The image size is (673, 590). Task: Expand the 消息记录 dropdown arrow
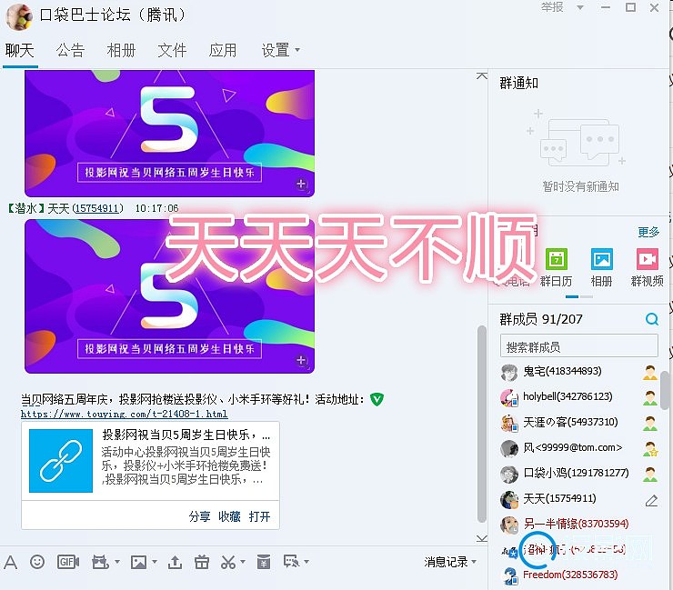[474, 561]
